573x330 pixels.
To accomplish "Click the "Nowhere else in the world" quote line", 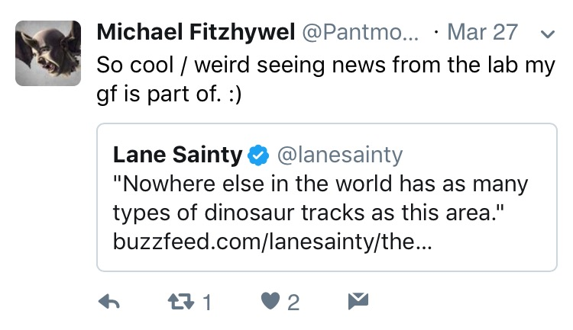I will (x=321, y=184).
